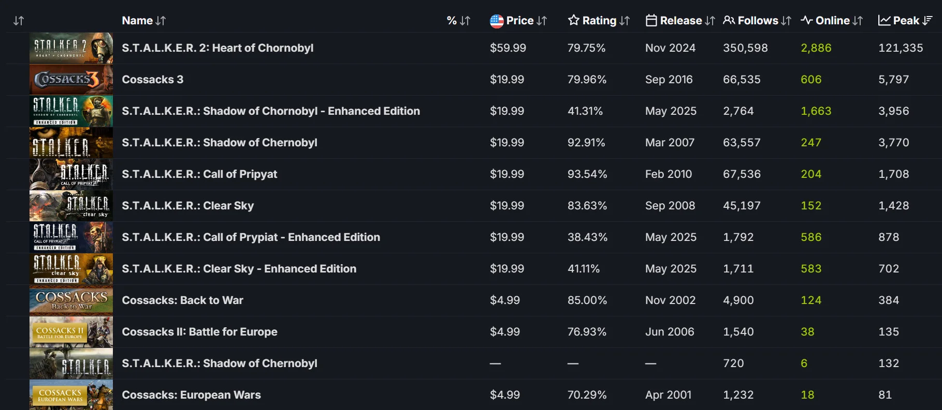Click the S.T.A.L.K.E.R. 2 capsule image
Screen dimensions: 942x410
pyautogui.click(x=71, y=48)
